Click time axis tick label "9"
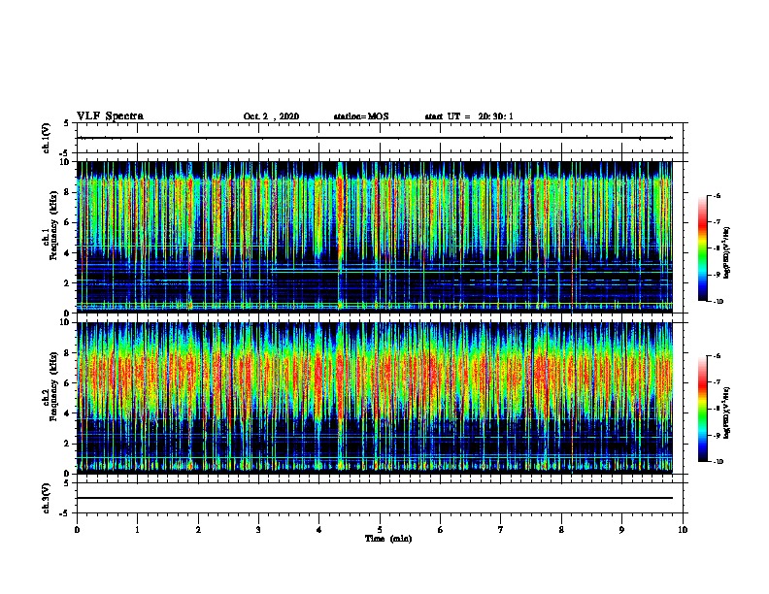Viewport: 769px width, 594px height. (x=621, y=530)
